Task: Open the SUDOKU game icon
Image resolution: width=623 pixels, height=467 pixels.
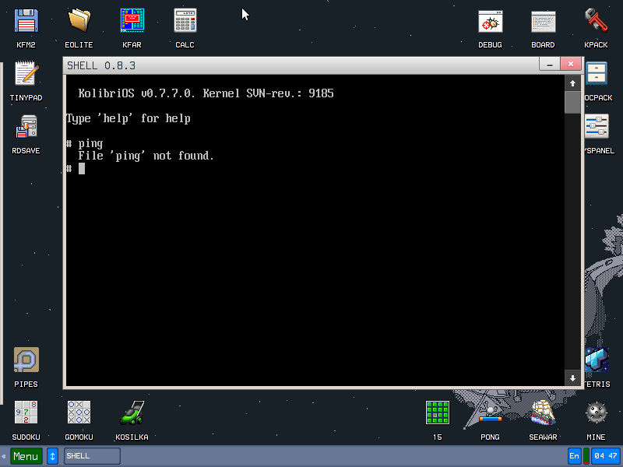Action: point(26,413)
